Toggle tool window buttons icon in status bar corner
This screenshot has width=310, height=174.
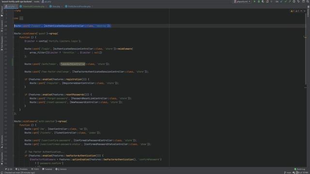click(x=2, y=173)
